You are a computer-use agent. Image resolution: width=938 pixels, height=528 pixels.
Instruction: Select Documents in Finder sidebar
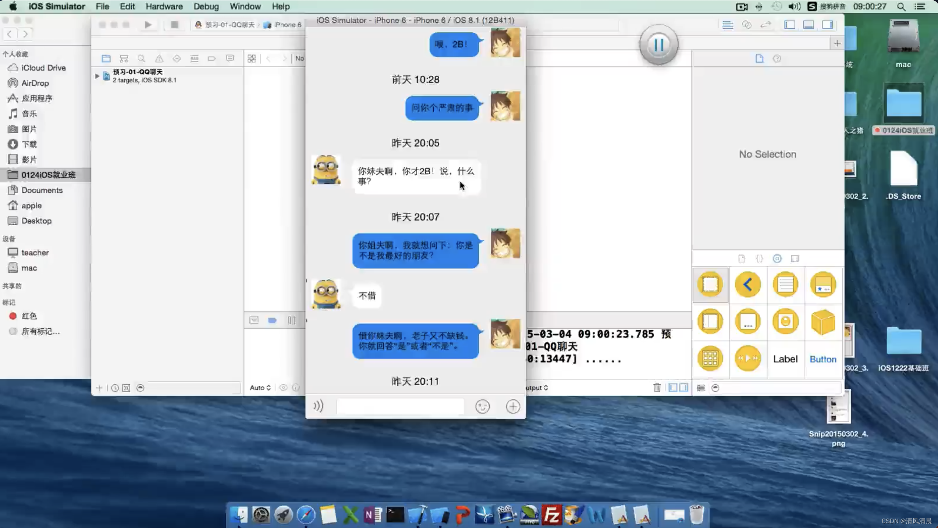(42, 190)
